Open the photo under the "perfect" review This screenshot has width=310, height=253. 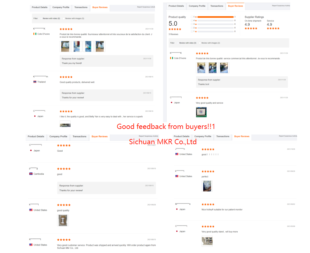[x=207, y=186]
